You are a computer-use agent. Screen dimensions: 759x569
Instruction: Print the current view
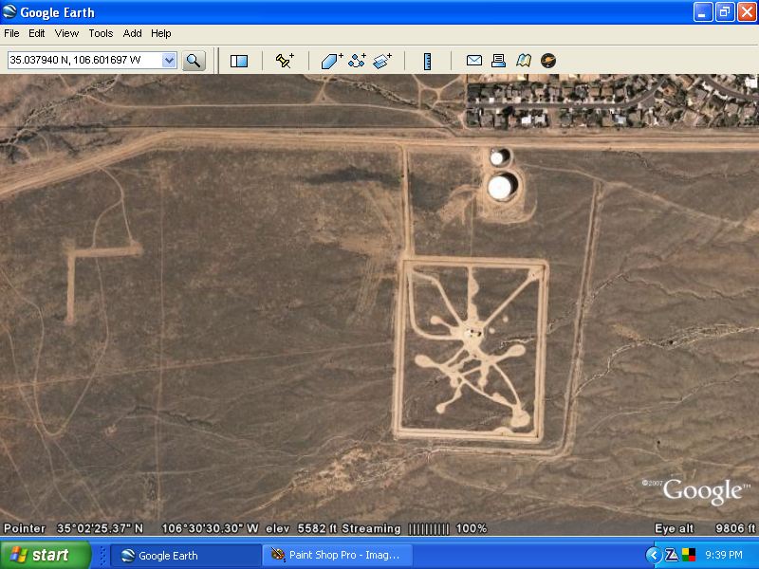pos(499,61)
